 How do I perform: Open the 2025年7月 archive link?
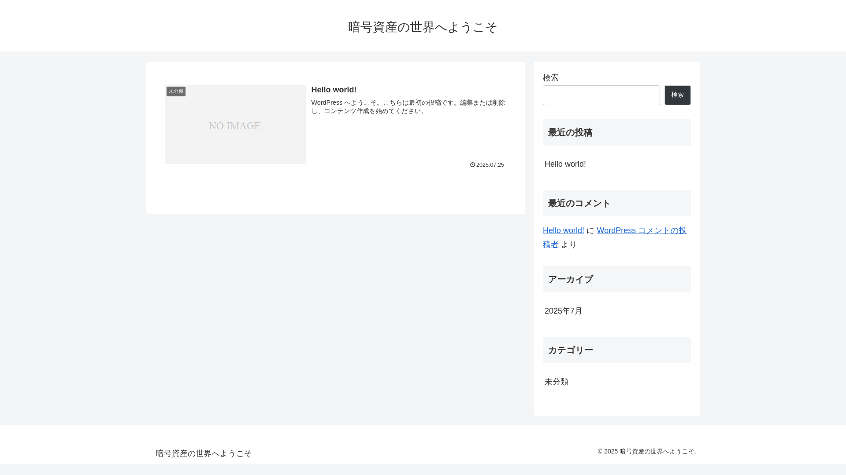click(x=564, y=311)
